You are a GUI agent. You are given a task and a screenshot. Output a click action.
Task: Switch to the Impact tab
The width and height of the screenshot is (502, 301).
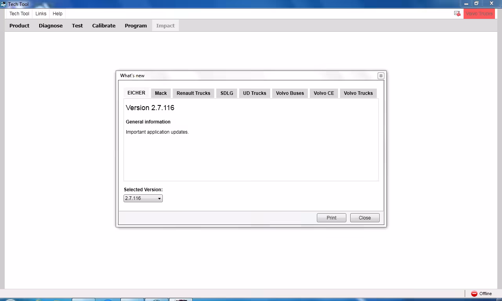coord(166,26)
